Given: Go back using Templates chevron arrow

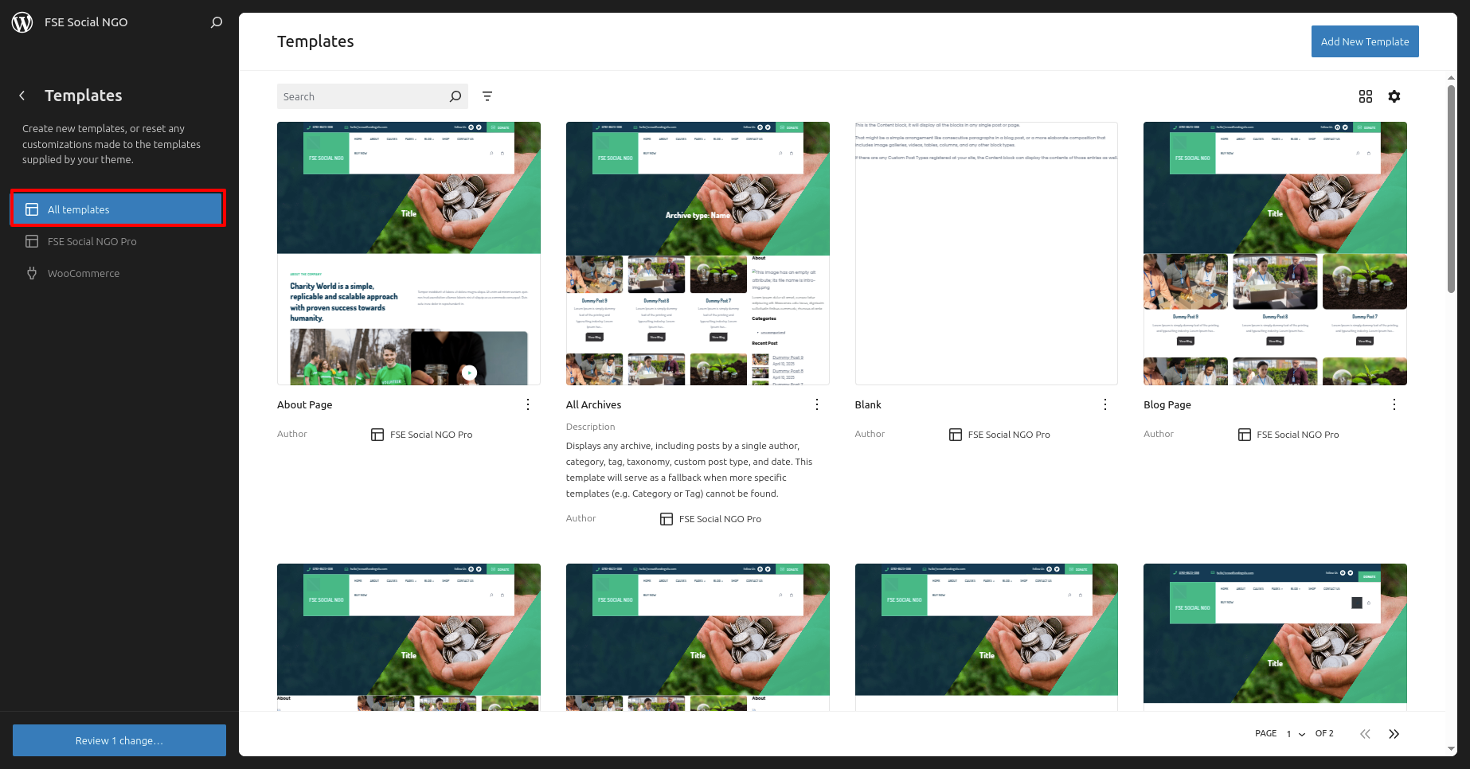Looking at the screenshot, I should (x=22, y=96).
